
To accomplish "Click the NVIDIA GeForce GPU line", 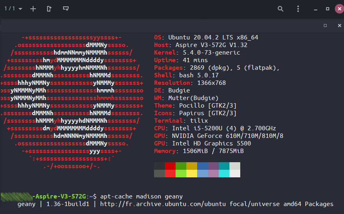I will point(219,136).
